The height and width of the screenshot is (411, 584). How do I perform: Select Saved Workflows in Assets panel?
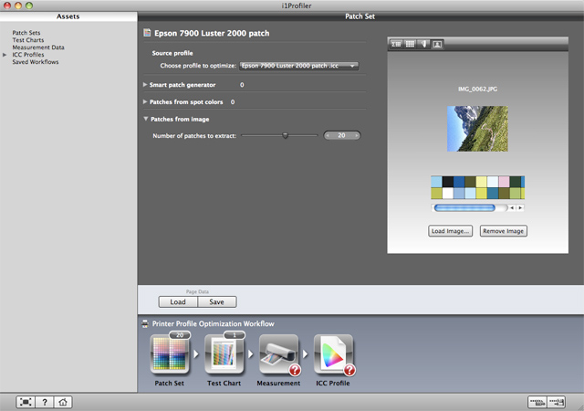36,62
